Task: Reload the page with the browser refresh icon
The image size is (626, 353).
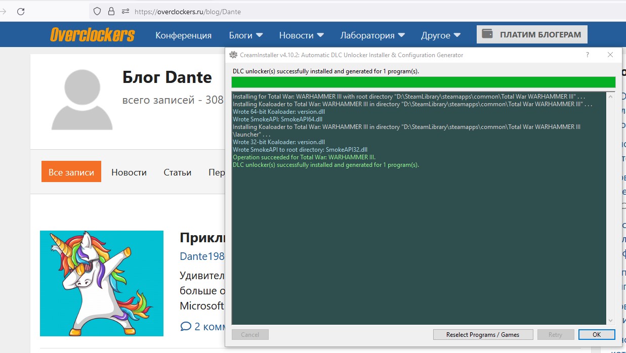Action: (x=21, y=11)
